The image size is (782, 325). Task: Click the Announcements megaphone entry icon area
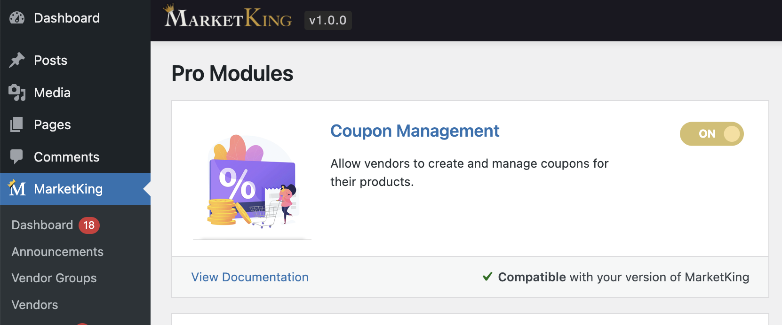[57, 252]
